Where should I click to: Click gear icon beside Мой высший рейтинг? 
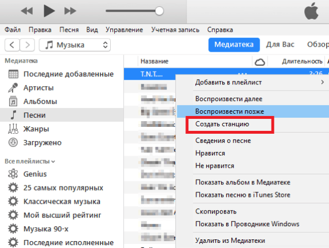click(13, 215)
